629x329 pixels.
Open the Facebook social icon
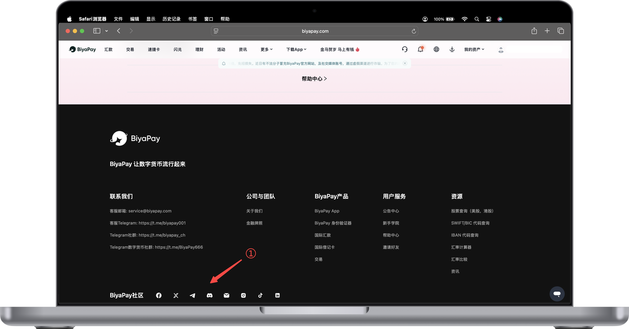click(159, 296)
